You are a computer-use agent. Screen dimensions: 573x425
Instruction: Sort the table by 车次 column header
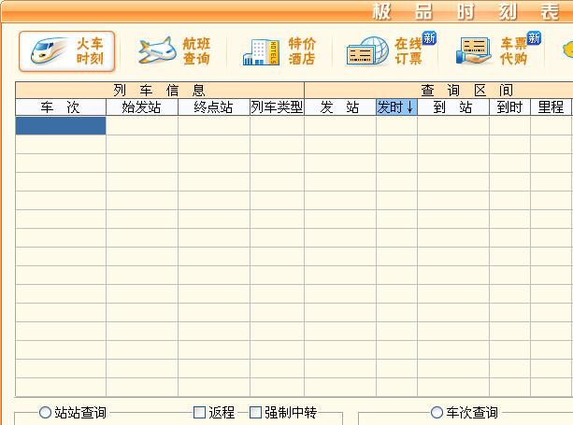[x=61, y=107]
